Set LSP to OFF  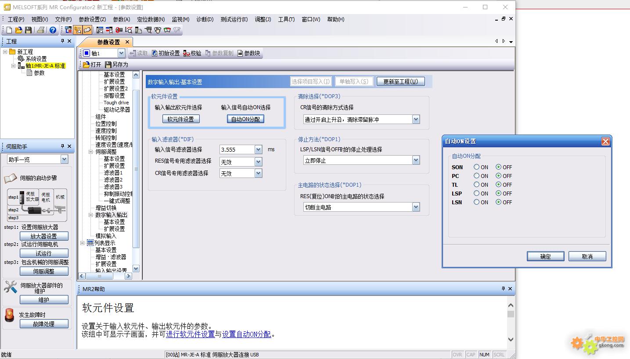[498, 193]
